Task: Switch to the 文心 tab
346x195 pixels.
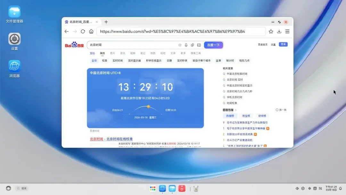Action: 92,53
